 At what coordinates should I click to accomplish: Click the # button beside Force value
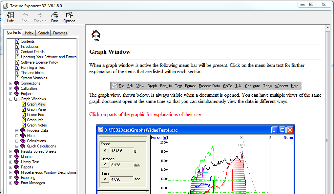(105, 151)
